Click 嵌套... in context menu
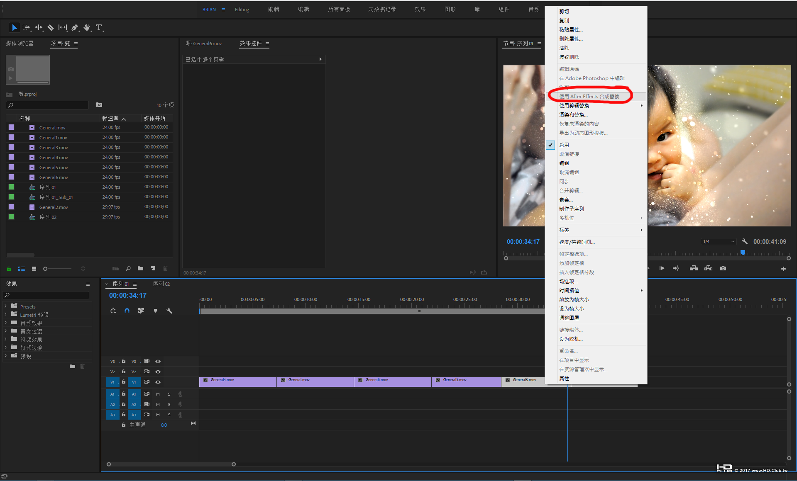This screenshot has height=481, width=797. click(x=566, y=199)
